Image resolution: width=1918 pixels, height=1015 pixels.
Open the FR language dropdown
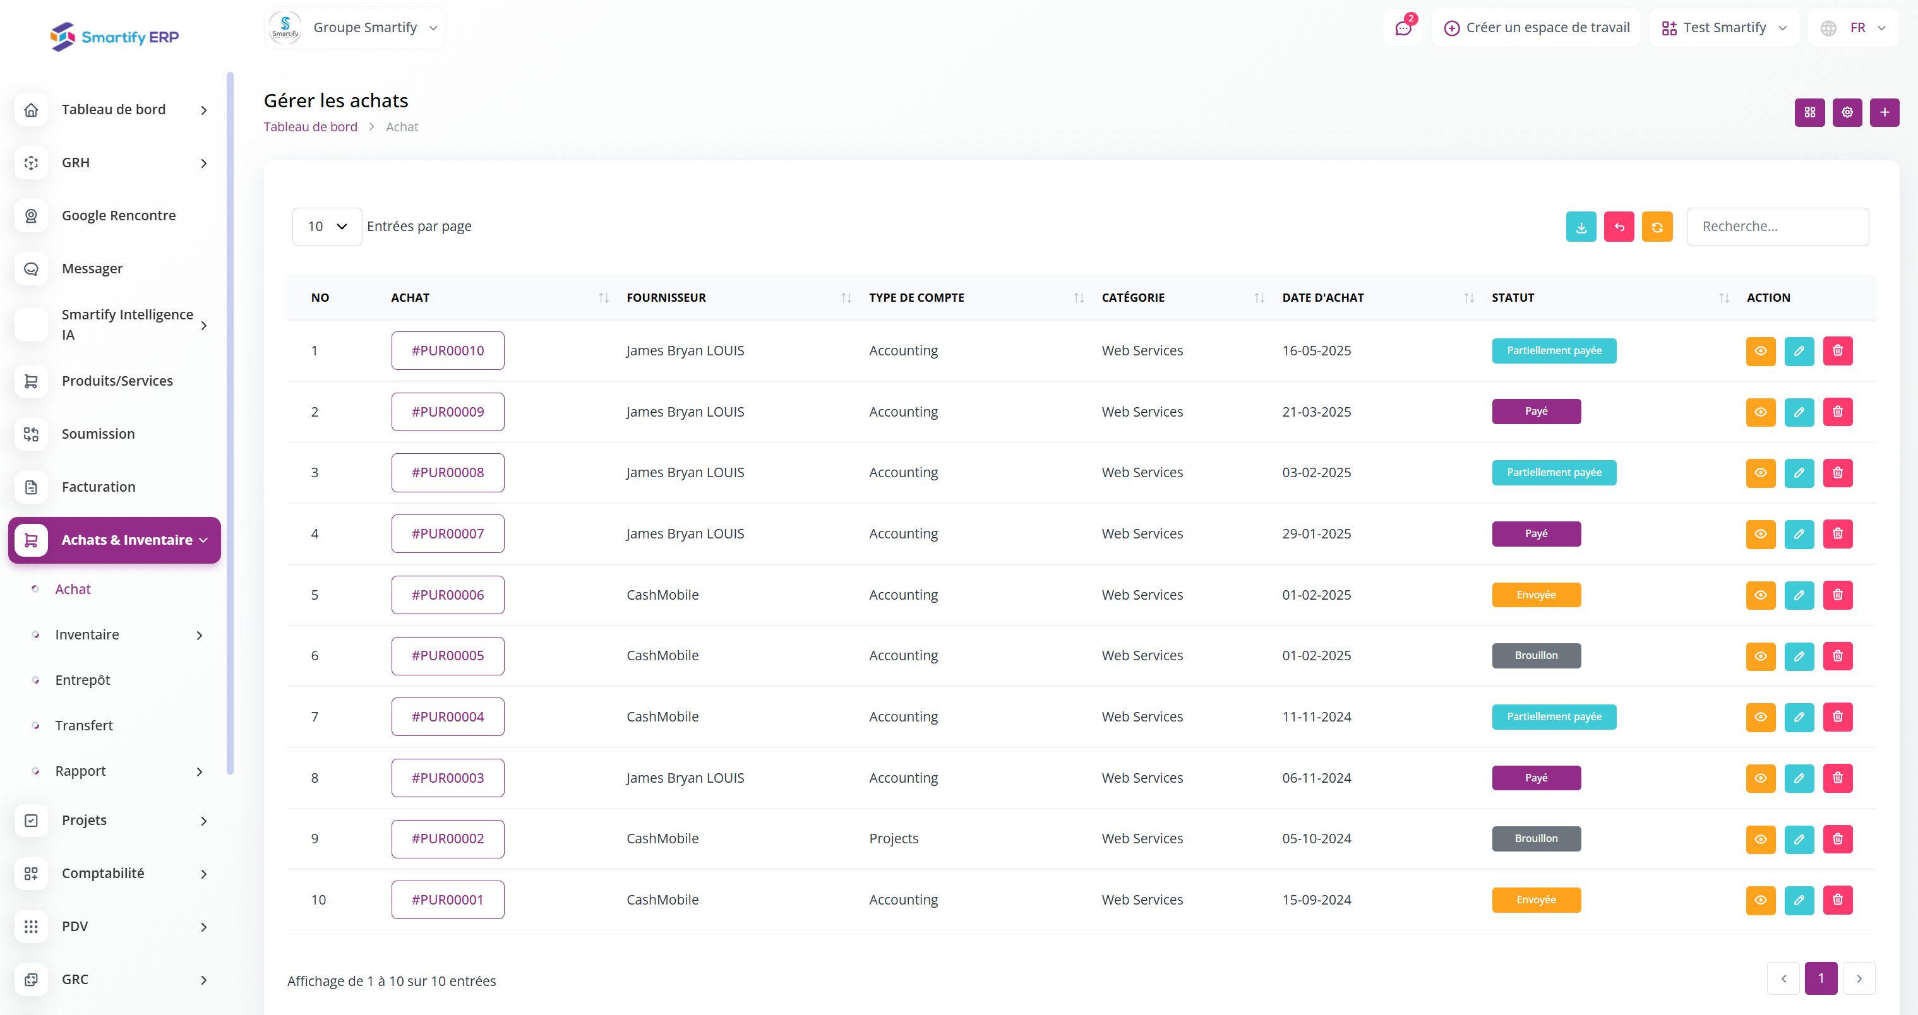coord(1853,28)
